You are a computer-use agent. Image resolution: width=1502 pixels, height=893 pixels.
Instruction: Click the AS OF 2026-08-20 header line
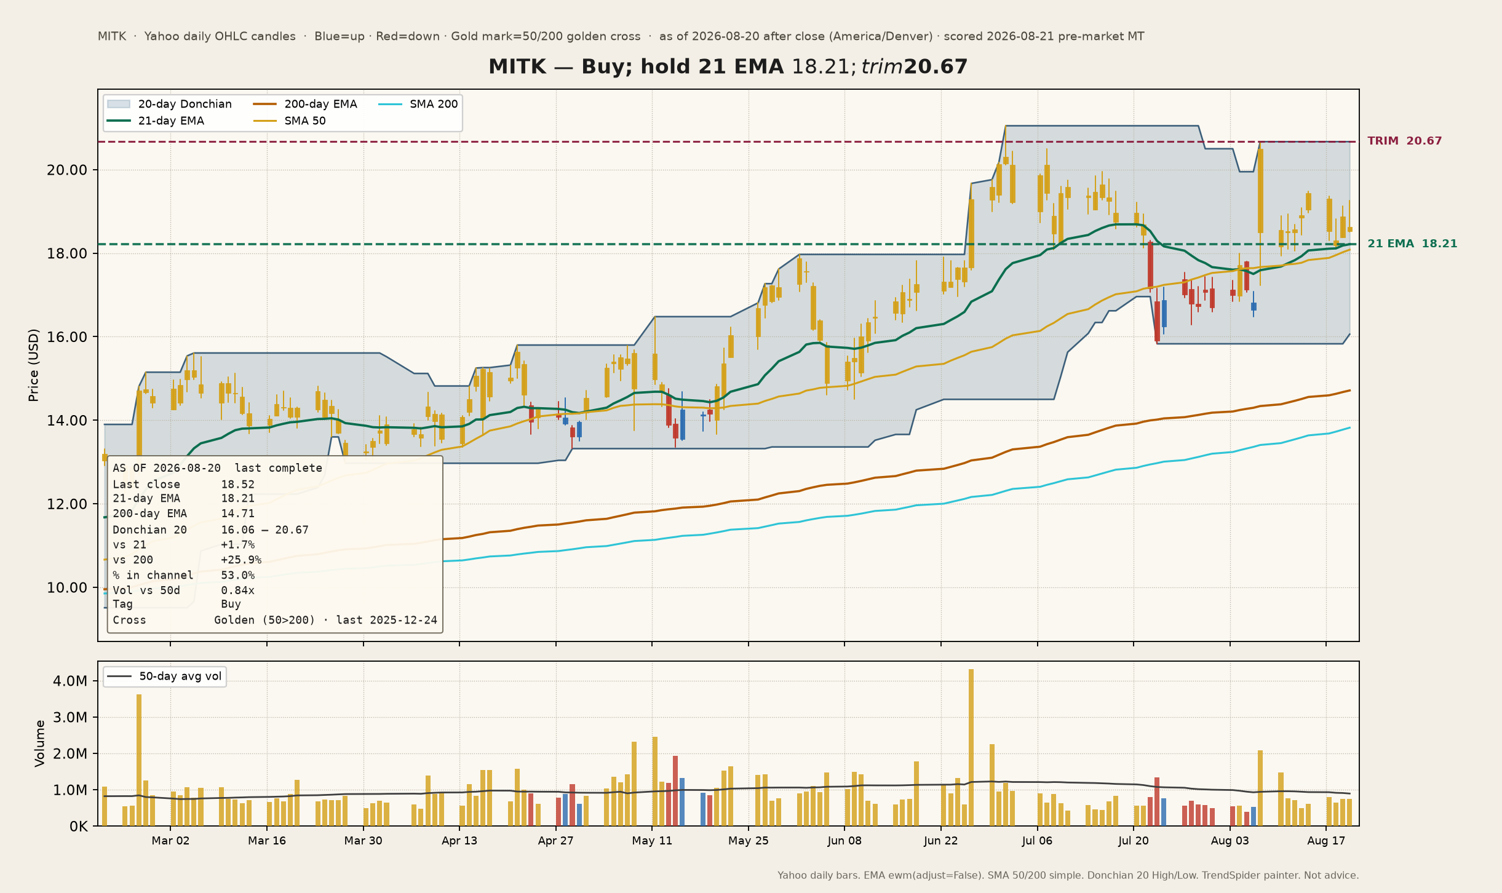[217, 468]
